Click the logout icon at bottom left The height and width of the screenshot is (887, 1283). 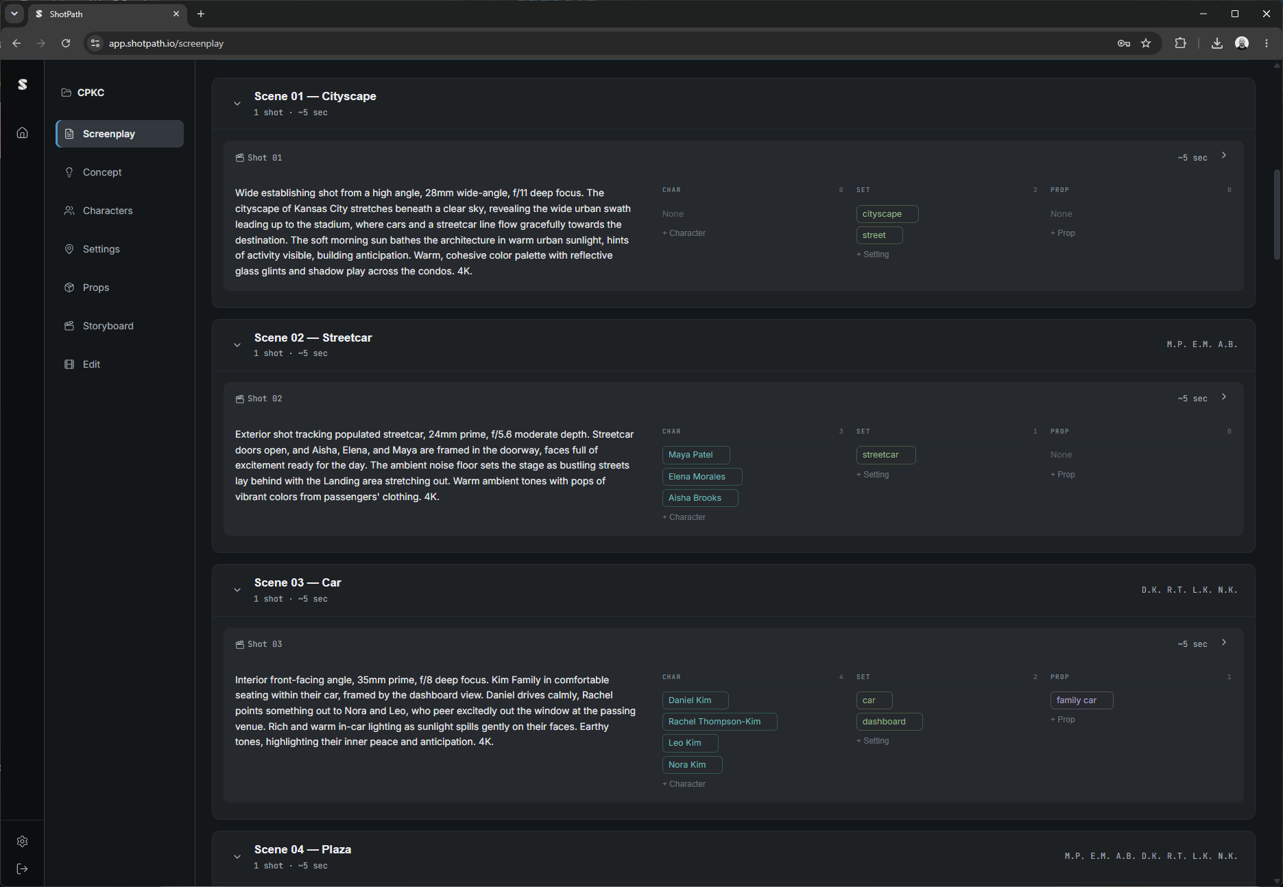[23, 868]
